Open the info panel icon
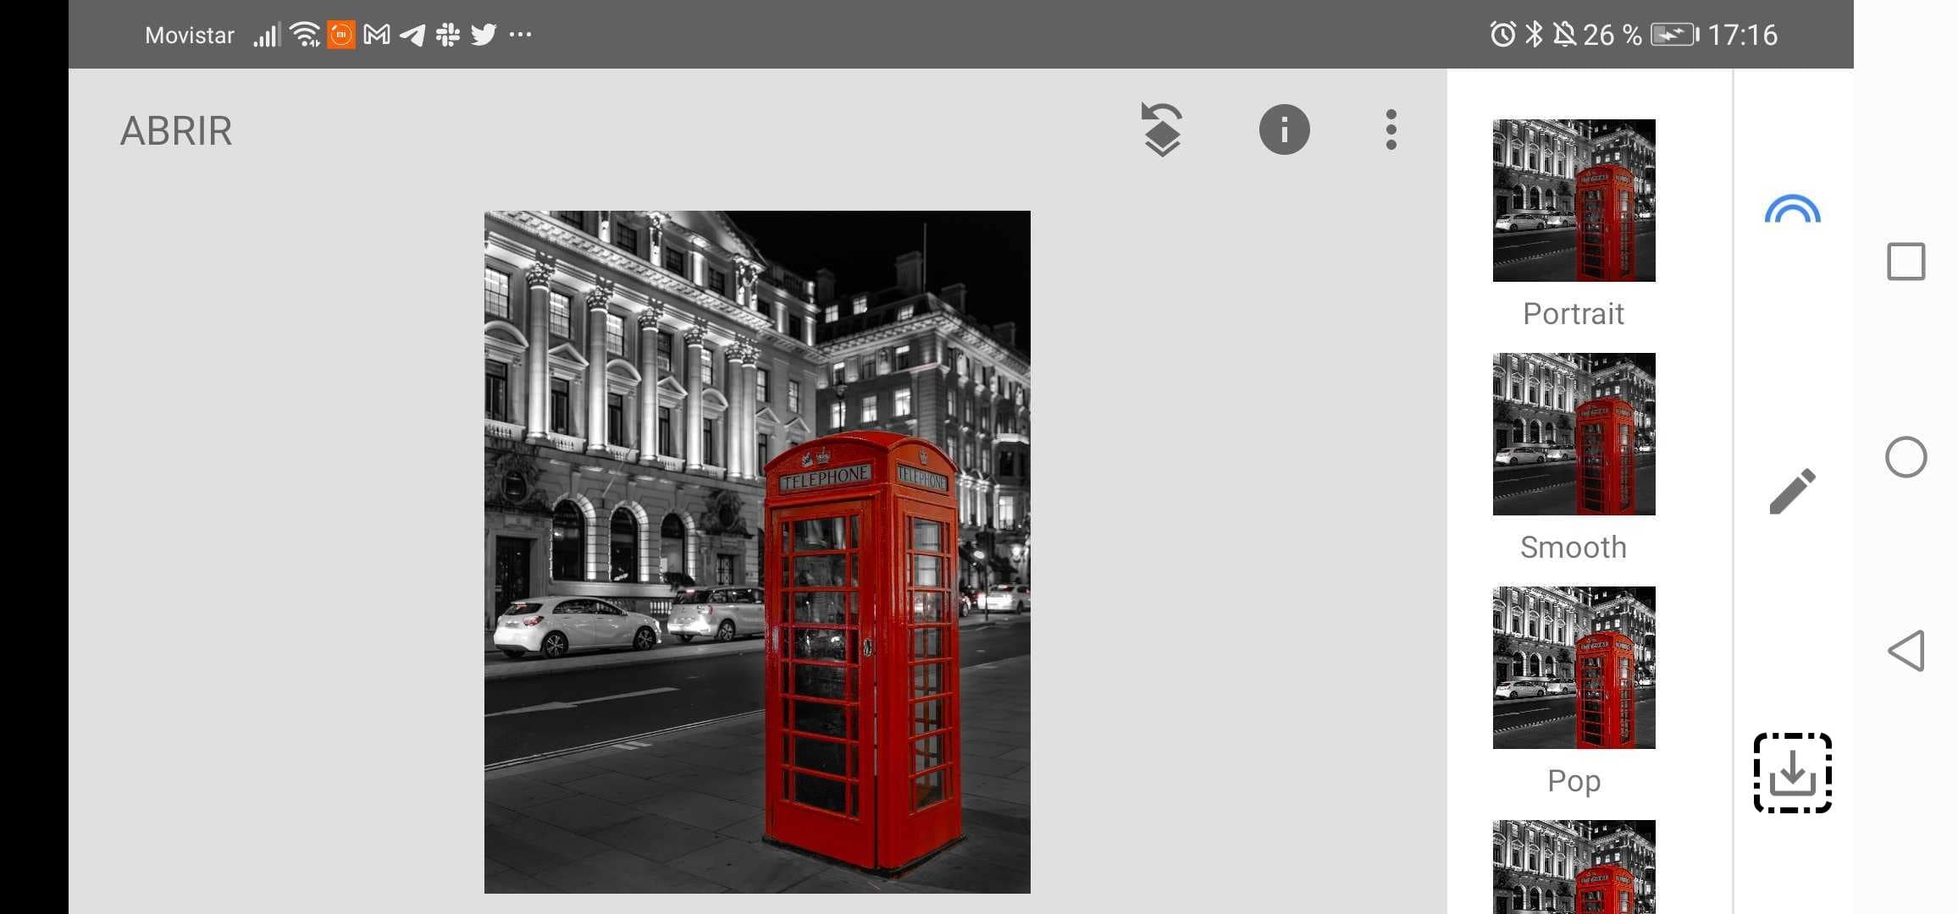This screenshot has width=1958, height=914. pyautogui.click(x=1284, y=129)
